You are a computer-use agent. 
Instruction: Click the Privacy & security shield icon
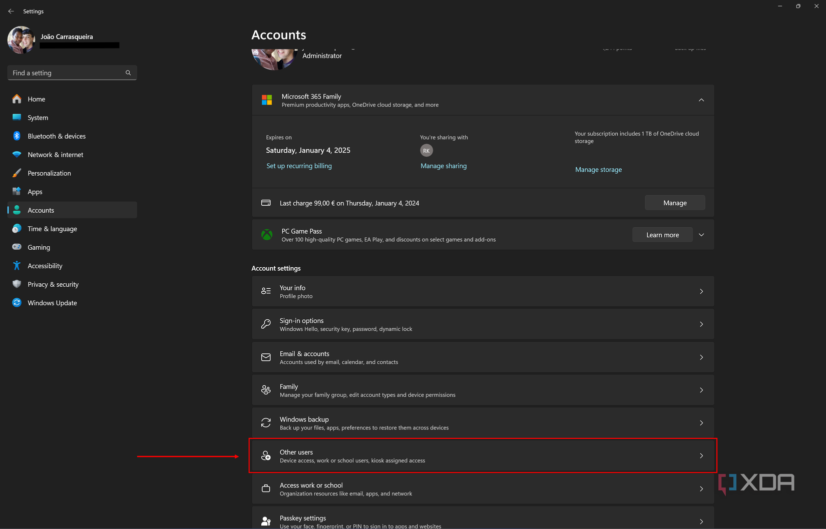[x=17, y=284]
